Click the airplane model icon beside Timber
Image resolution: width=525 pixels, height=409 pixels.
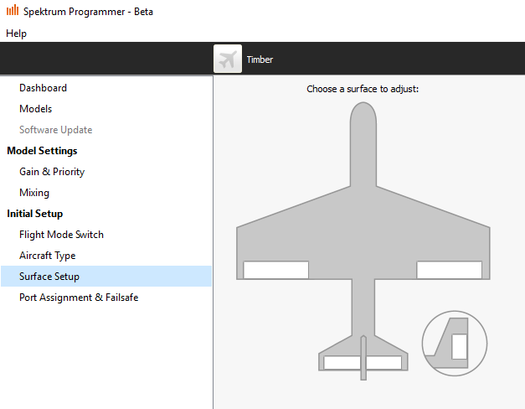click(228, 59)
